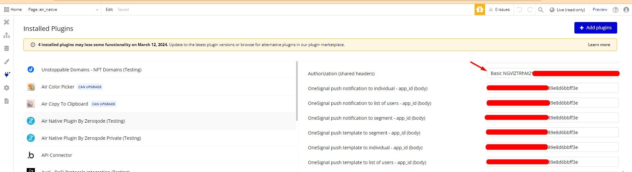Click the Unstoppable Domains plugin icon
The image size is (632, 172).
pos(31,69)
